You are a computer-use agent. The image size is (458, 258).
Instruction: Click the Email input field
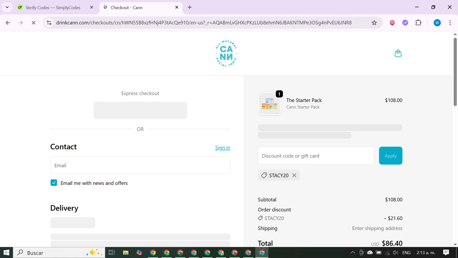click(x=140, y=165)
